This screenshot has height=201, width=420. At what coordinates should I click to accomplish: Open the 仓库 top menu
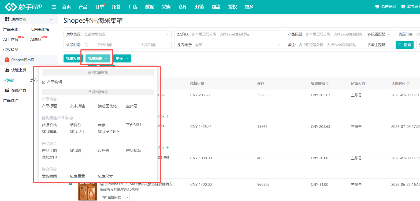183,7
